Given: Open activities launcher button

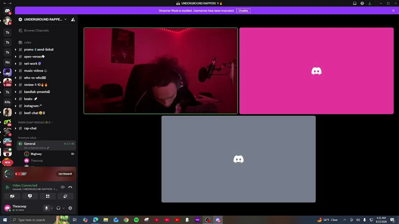Looking at the screenshot, I should tap(48, 196).
